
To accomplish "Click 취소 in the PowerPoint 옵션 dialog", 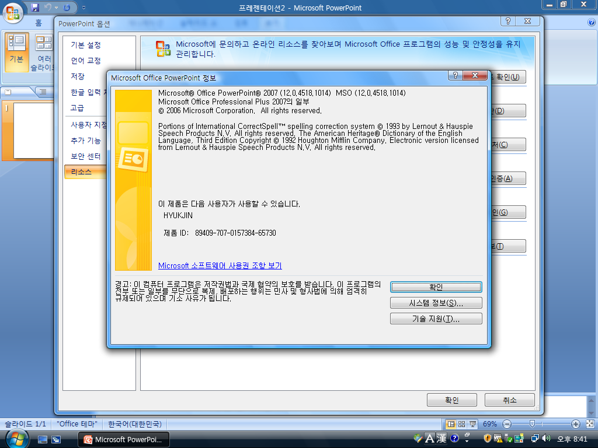I will (x=509, y=400).
